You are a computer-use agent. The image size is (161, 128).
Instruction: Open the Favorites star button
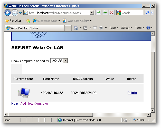point(13,21)
